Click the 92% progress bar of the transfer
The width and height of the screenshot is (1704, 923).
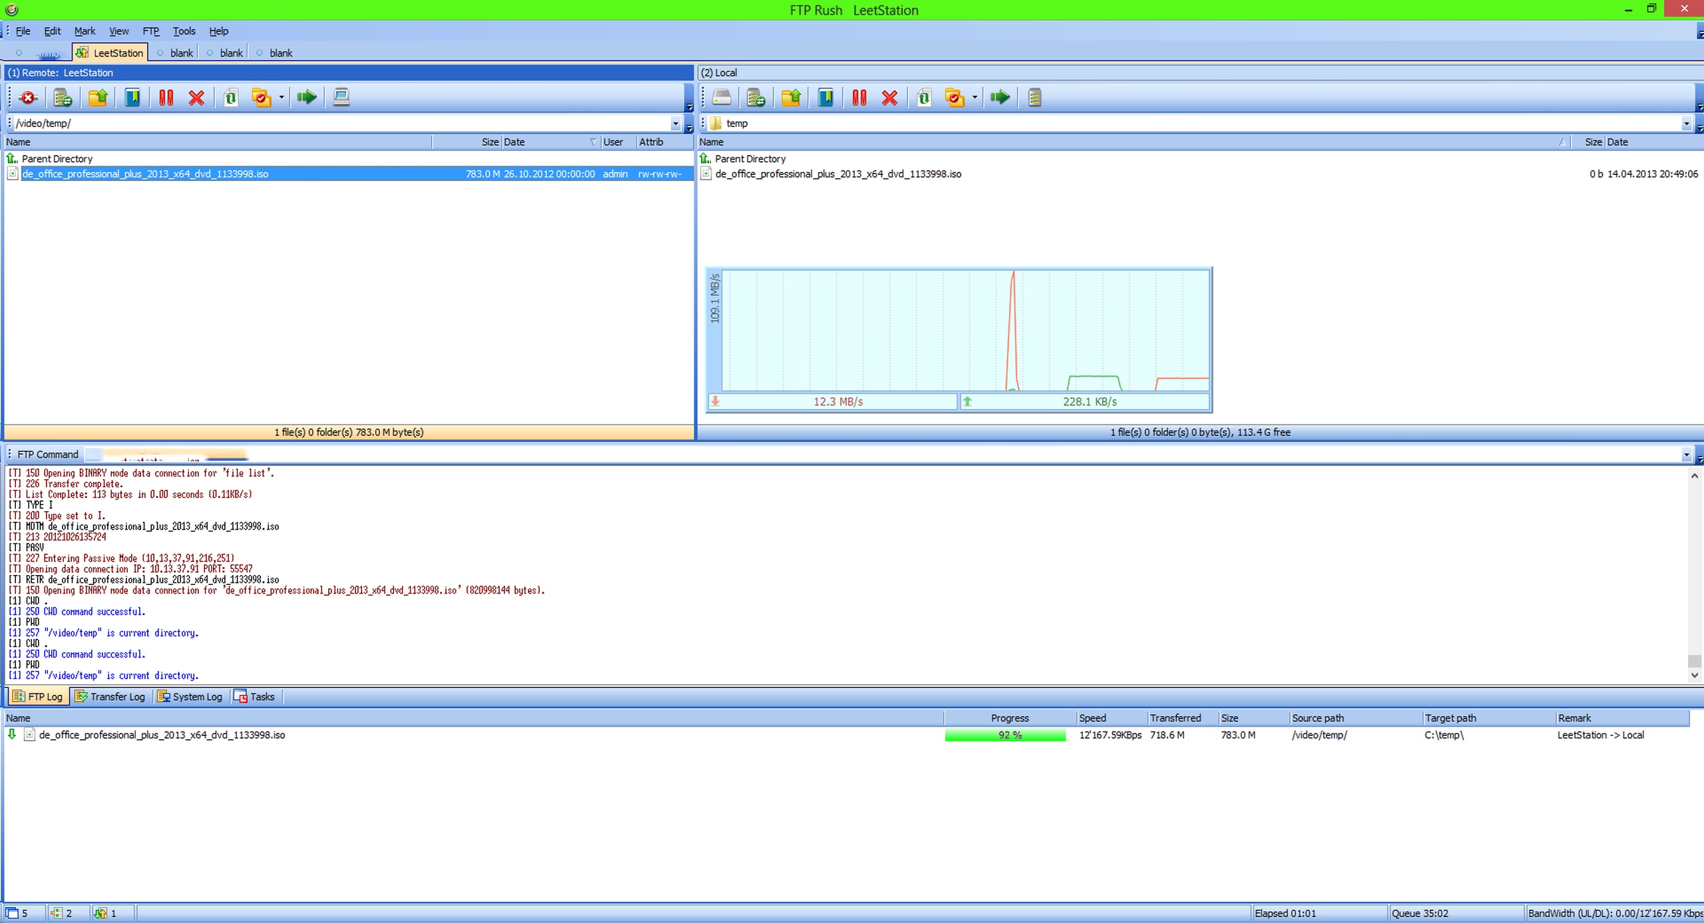coord(1005,735)
